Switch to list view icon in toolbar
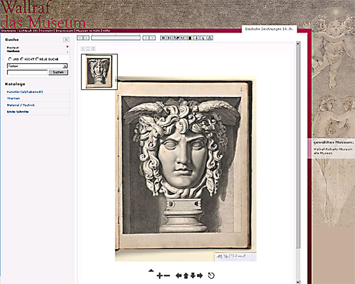This screenshot has width=355, height=284. tap(170, 38)
